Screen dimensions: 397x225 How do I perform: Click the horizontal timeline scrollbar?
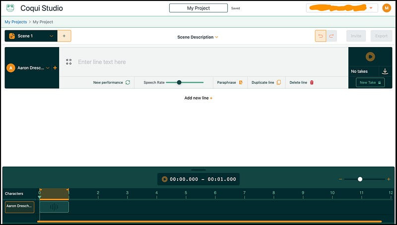(209, 222)
